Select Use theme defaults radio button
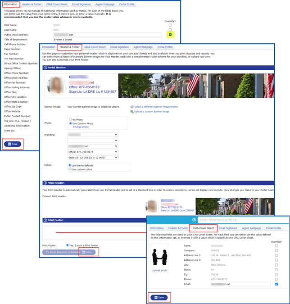 tap(70, 165)
